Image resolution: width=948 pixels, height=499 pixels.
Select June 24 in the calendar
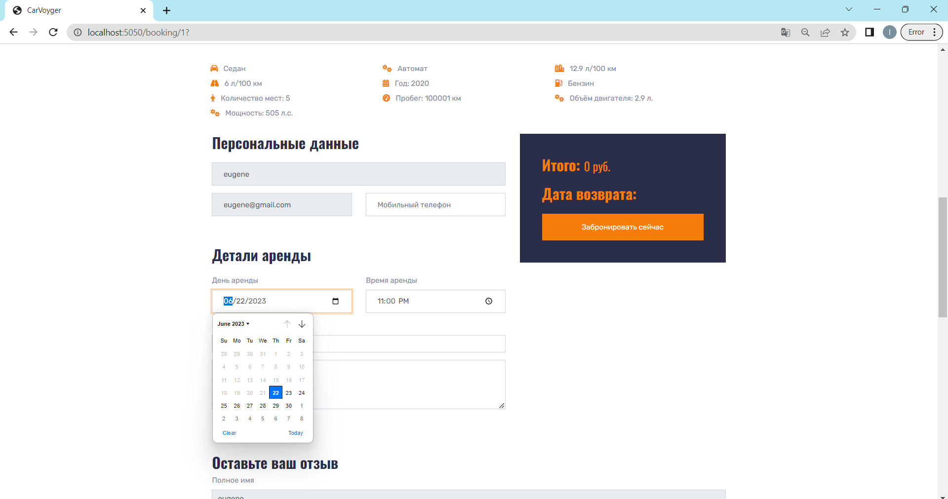pos(302,393)
